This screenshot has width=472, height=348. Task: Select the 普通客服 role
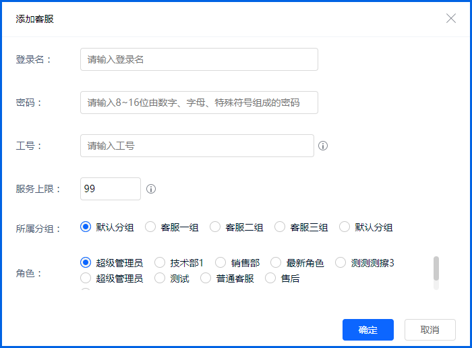tap(206, 278)
